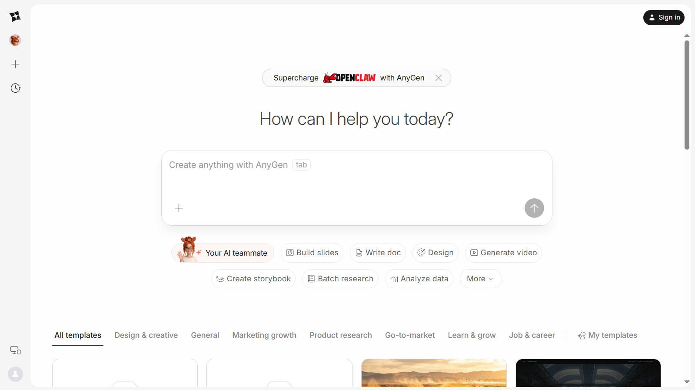This screenshot has width=695, height=390.
Task: Open the Product research tab
Action: click(x=341, y=335)
